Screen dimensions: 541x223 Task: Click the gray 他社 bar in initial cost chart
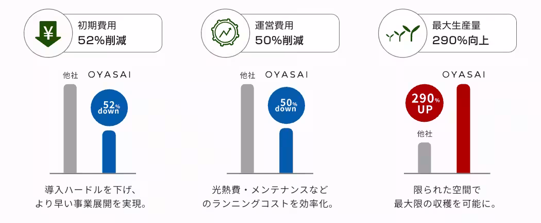70,128
